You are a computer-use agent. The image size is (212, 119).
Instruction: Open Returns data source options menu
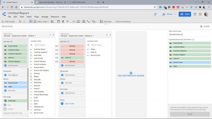tap(107, 35)
